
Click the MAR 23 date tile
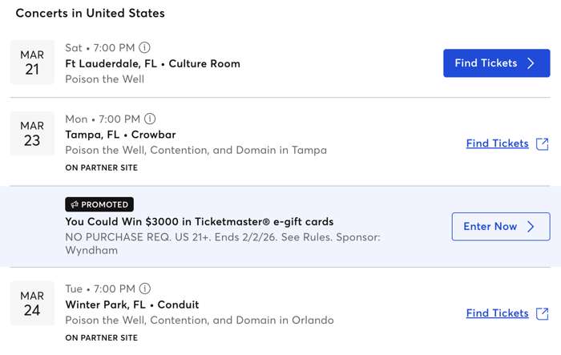(x=32, y=134)
